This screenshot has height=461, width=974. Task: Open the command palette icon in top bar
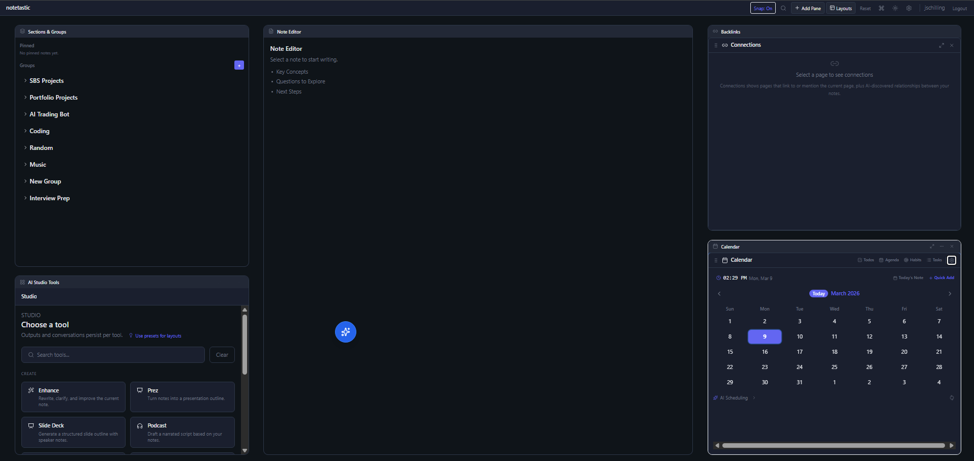pyautogui.click(x=881, y=8)
